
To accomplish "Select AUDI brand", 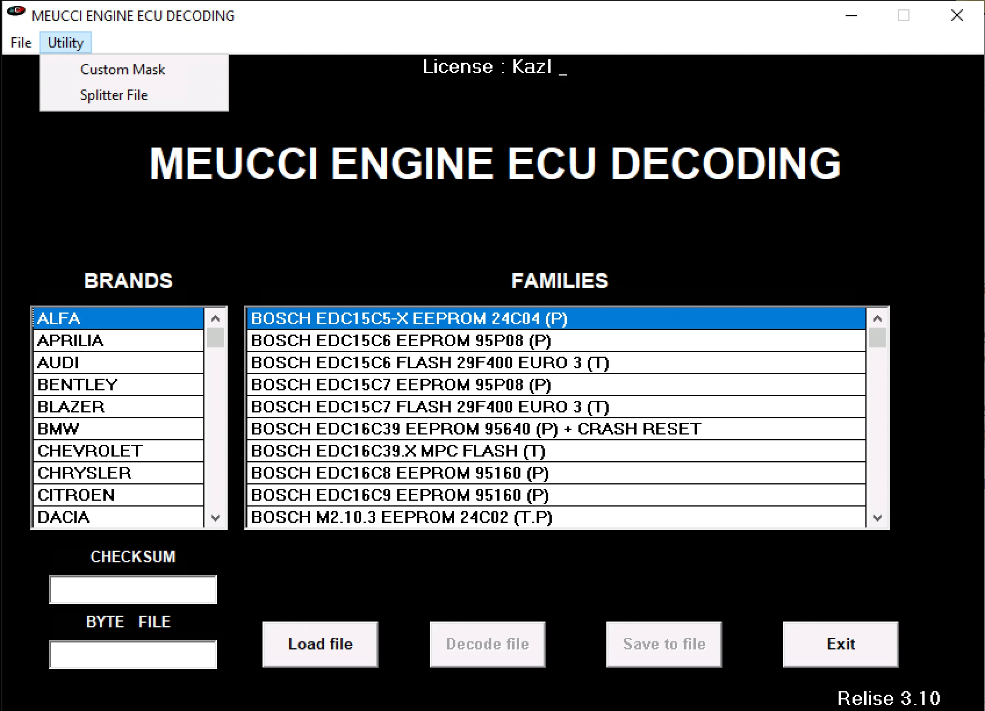I will coord(118,363).
